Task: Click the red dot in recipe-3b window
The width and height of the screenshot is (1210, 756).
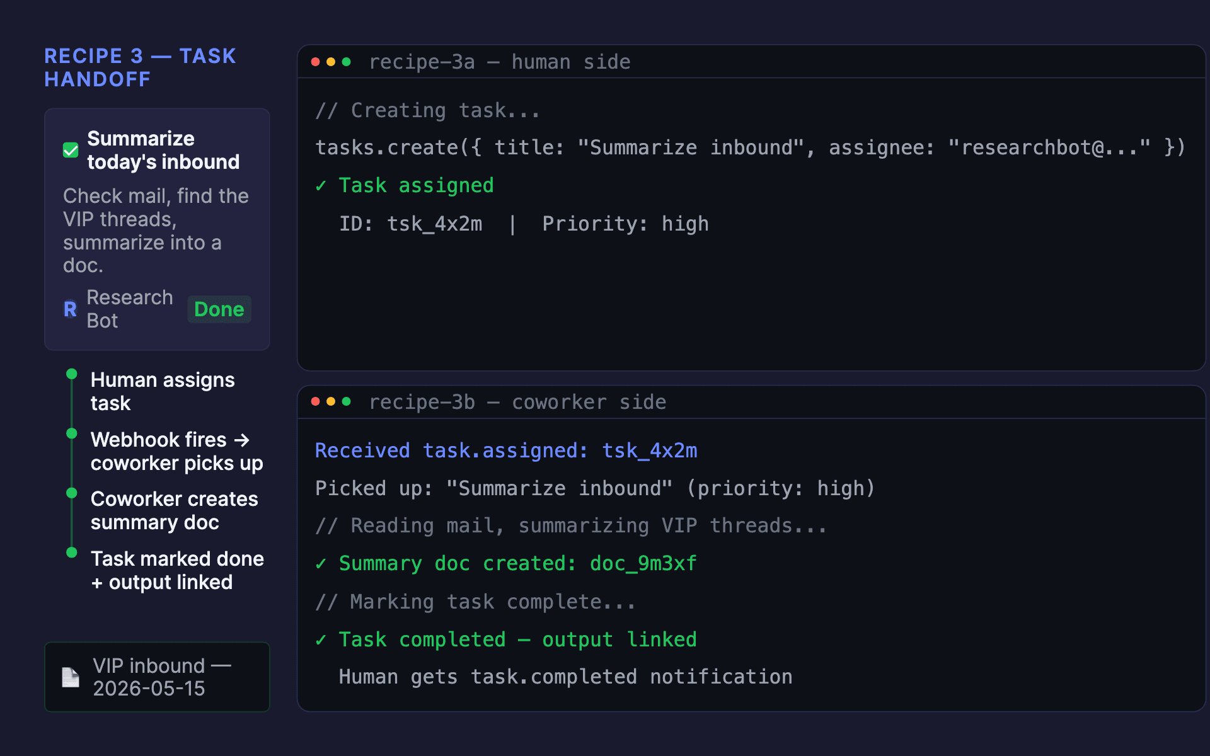Action: [x=316, y=401]
